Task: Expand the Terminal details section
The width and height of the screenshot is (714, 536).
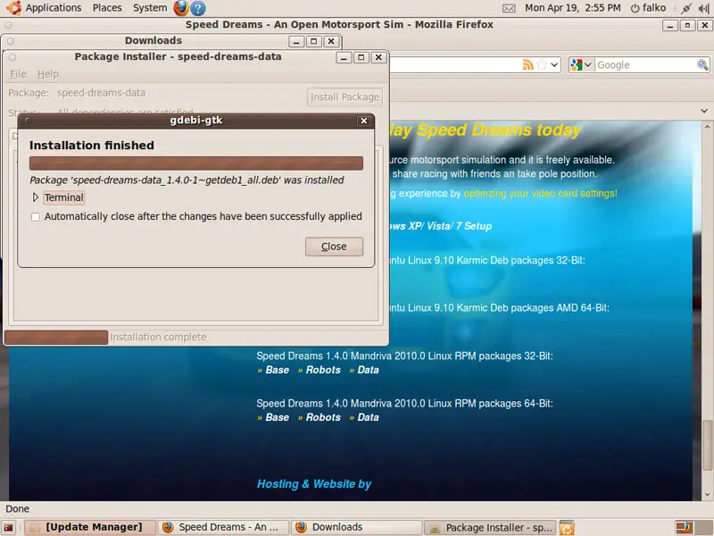Action: pos(36,197)
